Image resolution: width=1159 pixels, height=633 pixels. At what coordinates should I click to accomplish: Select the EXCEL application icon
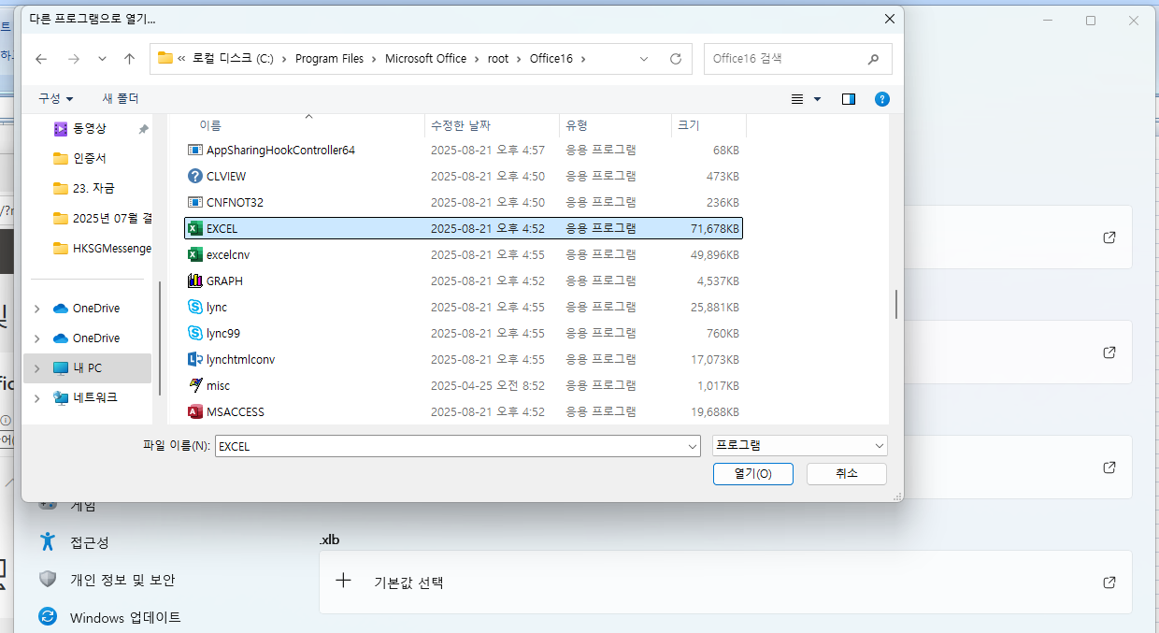point(195,228)
